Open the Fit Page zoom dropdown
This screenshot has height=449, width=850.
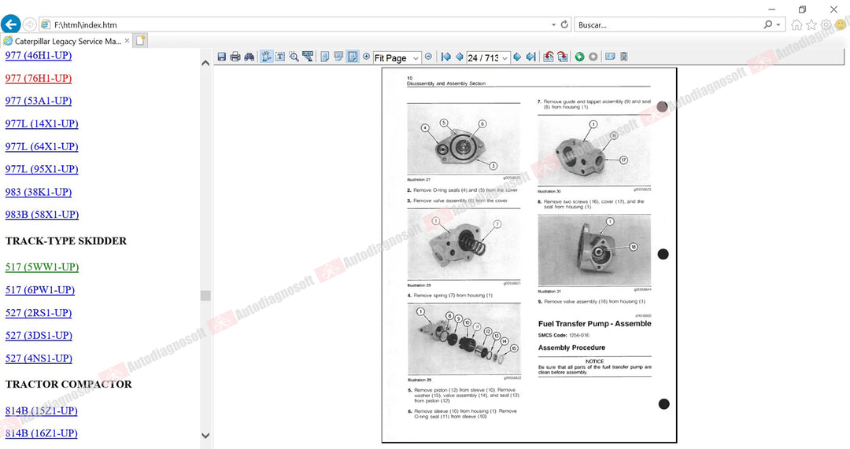coord(416,58)
